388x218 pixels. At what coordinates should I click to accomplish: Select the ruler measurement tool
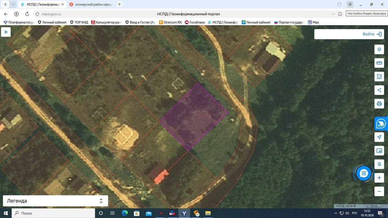(x=379, y=63)
